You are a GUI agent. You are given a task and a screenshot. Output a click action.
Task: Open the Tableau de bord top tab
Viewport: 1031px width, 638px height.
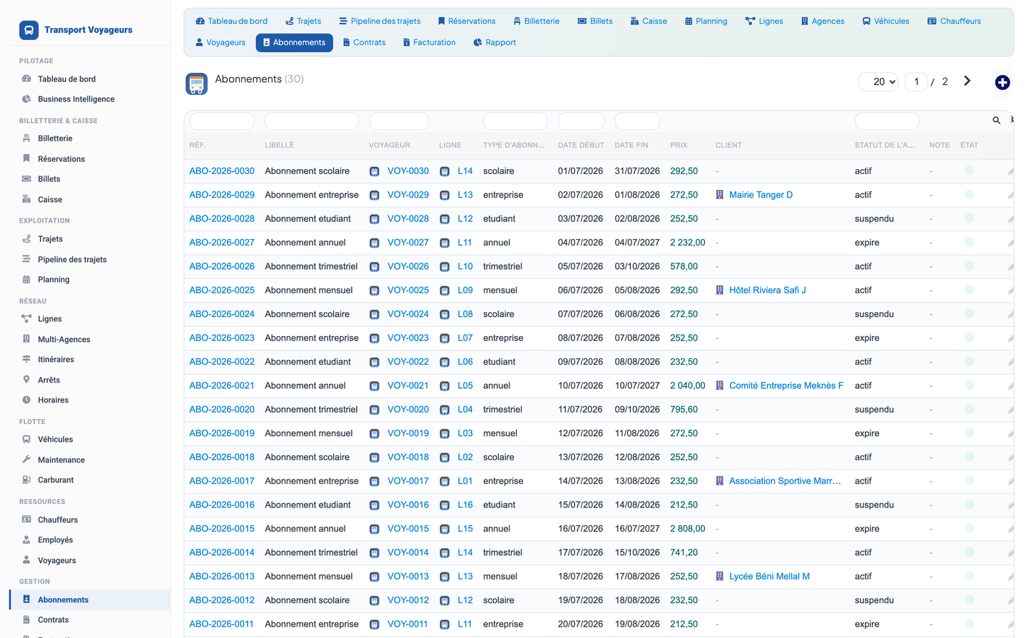point(232,21)
